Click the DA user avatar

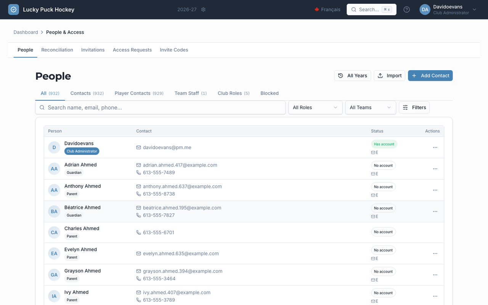pyautogui.click(x=425, y=10)
